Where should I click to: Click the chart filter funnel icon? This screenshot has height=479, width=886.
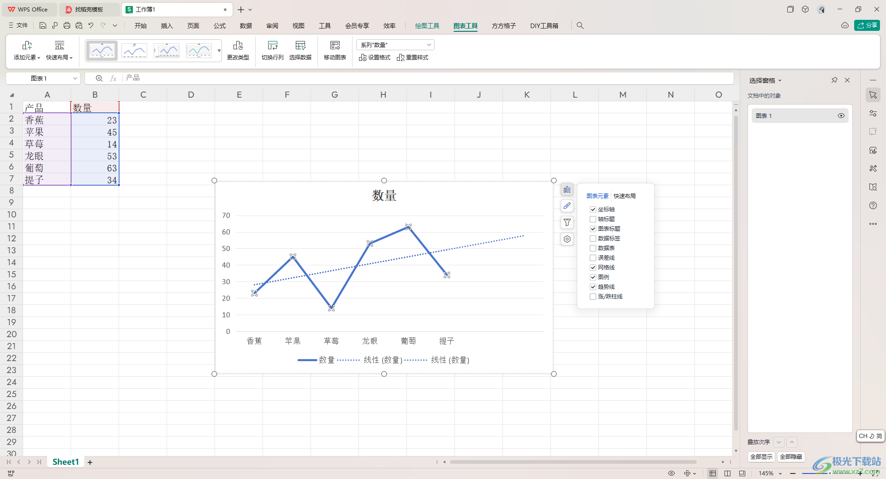pyautogui.click(x=567, y=222)
